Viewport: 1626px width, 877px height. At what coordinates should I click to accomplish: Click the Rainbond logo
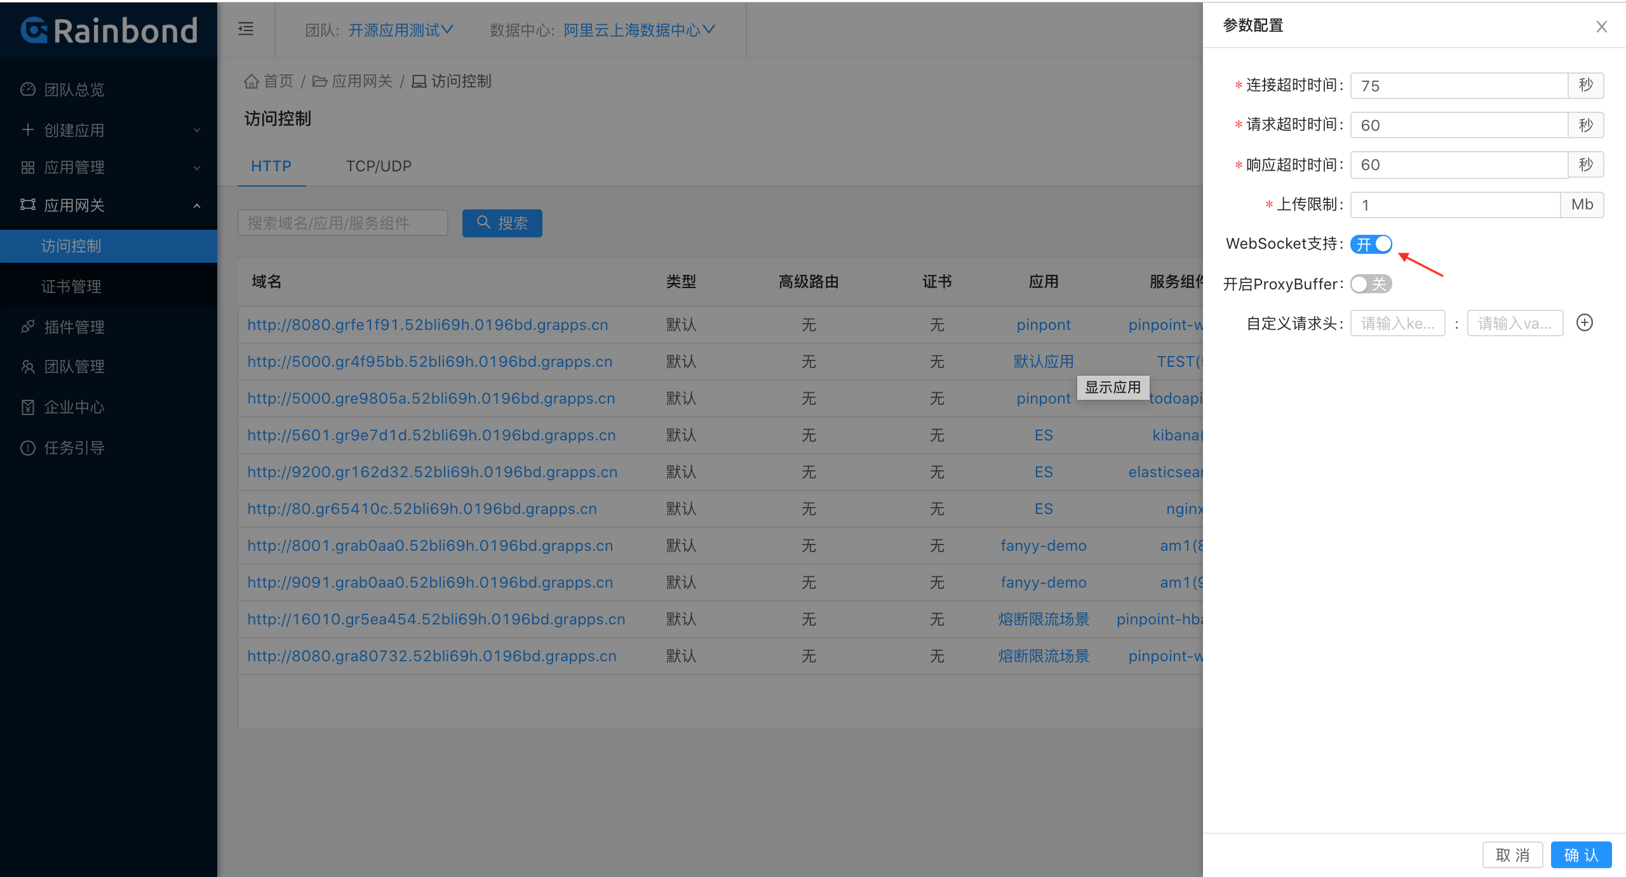tap(109, 30)
